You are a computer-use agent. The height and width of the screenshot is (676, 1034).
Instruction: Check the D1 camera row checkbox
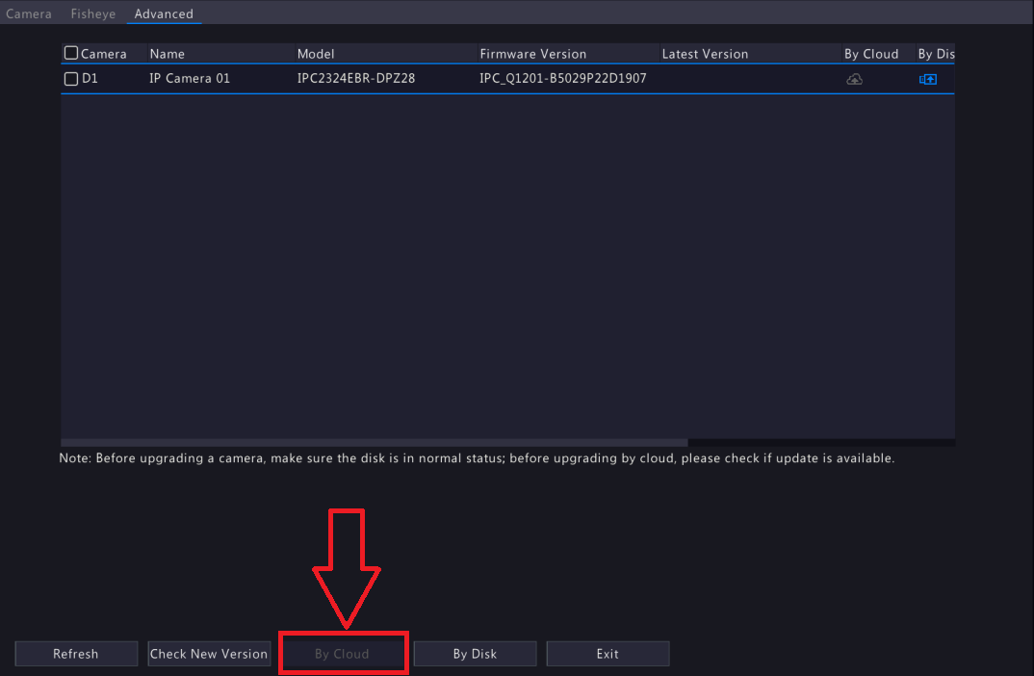71,79
